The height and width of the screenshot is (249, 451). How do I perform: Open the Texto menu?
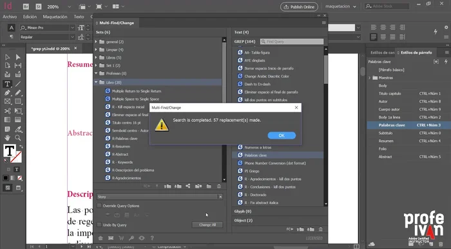(79, 17)
